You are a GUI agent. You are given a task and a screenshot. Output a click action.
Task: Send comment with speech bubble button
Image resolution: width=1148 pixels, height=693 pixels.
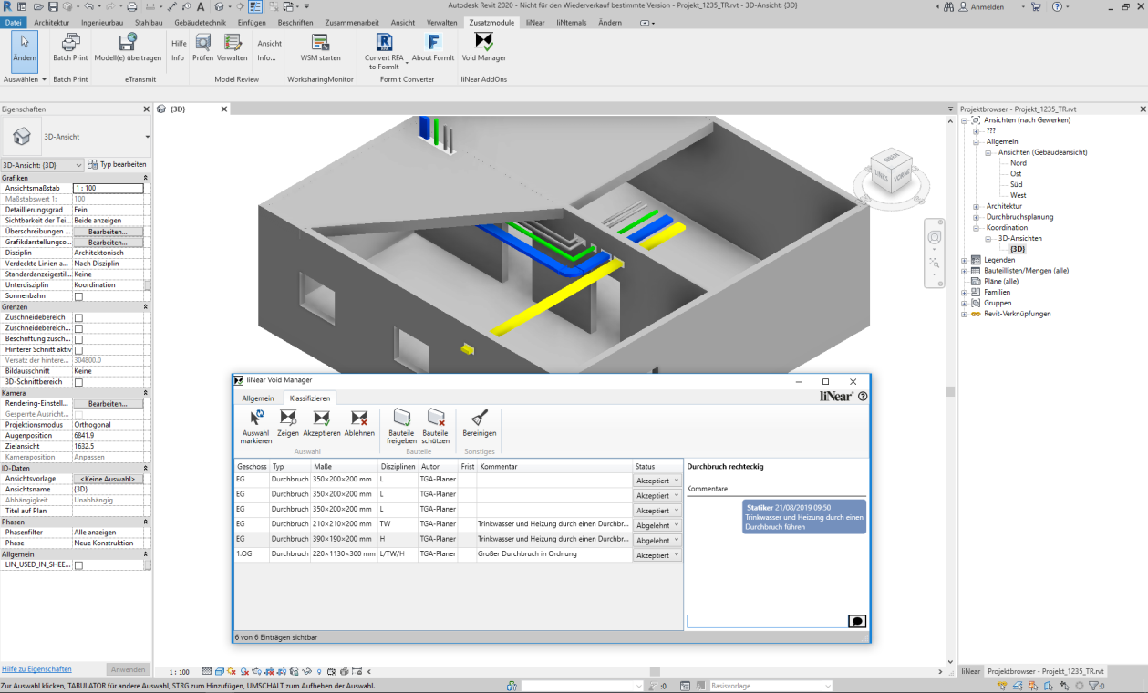pyautogui.click(x=856, y=621)
